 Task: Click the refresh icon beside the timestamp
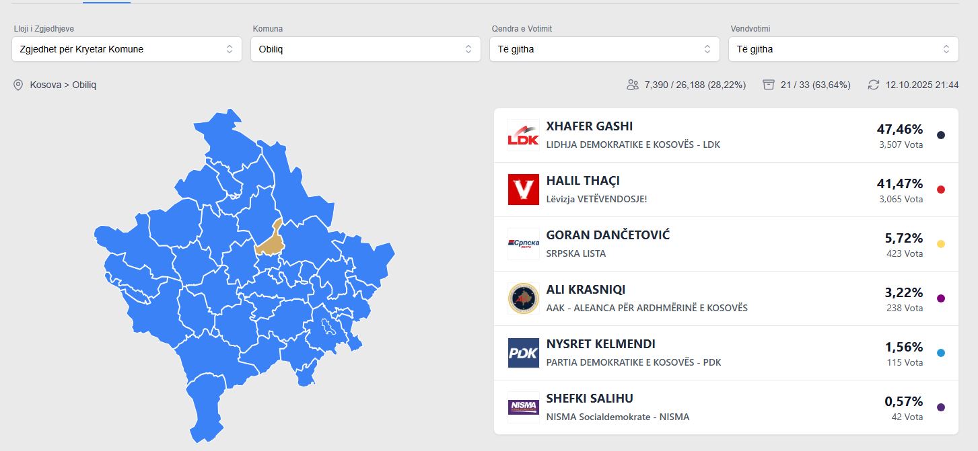coord(874,85)
